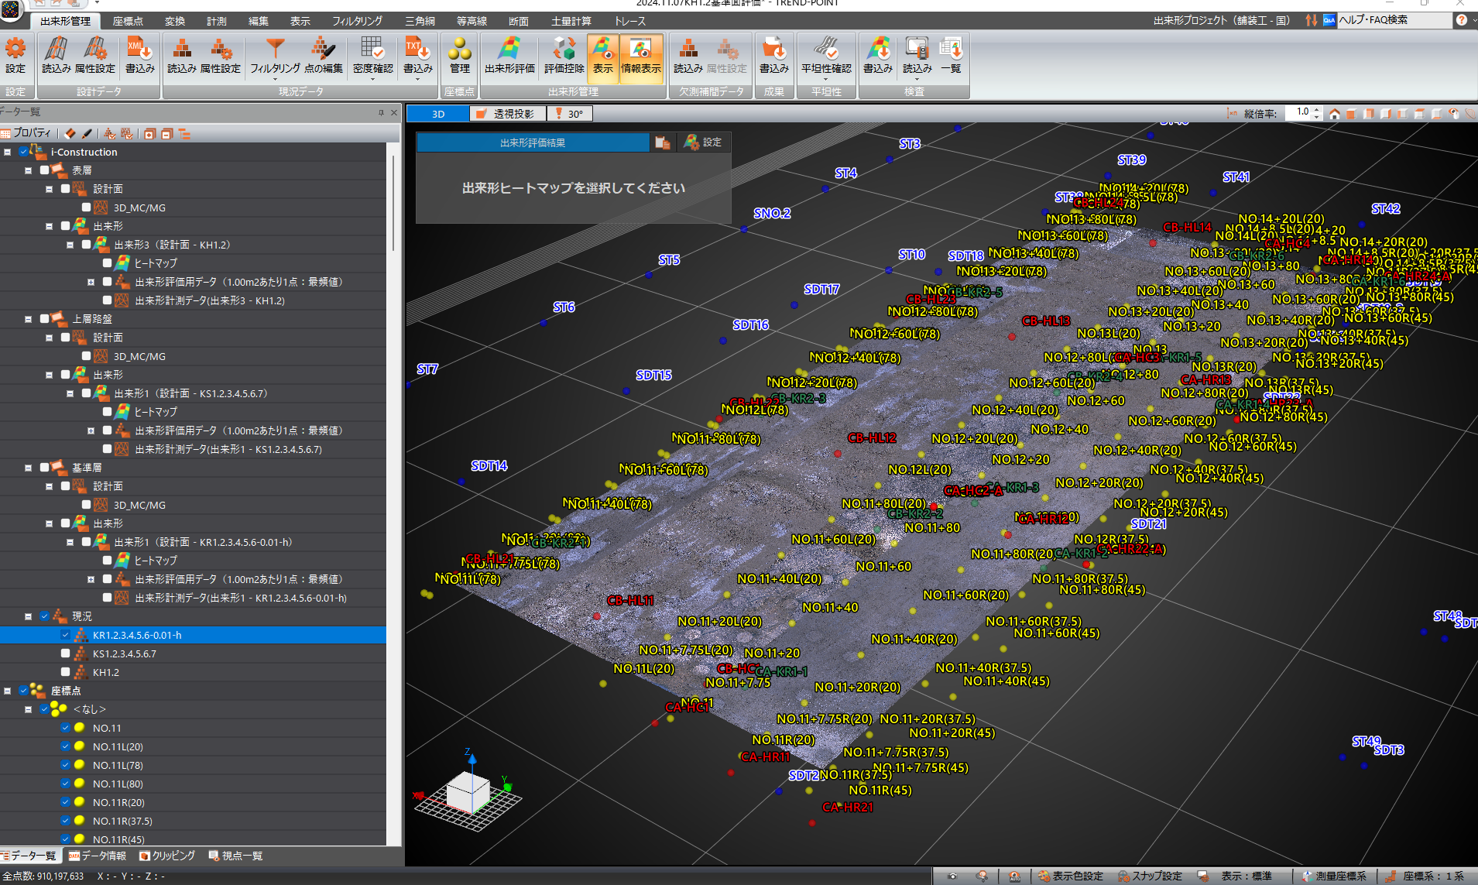Open 属性設定 in 設計データ group
The height and width of the screenshot is (885, 1478).
click(x=95, y=55)
